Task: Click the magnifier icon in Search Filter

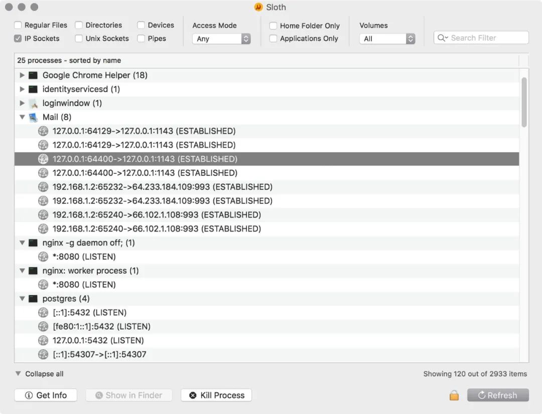Action: pos(442,38)
